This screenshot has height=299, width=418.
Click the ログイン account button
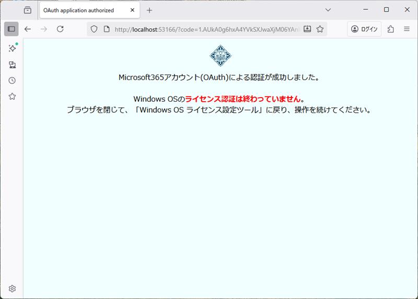(x=364, y=29)
